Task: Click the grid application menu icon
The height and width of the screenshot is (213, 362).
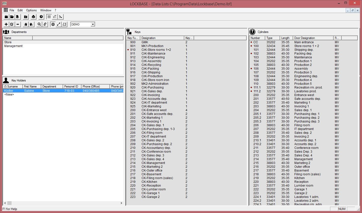Action: [6, 10]
